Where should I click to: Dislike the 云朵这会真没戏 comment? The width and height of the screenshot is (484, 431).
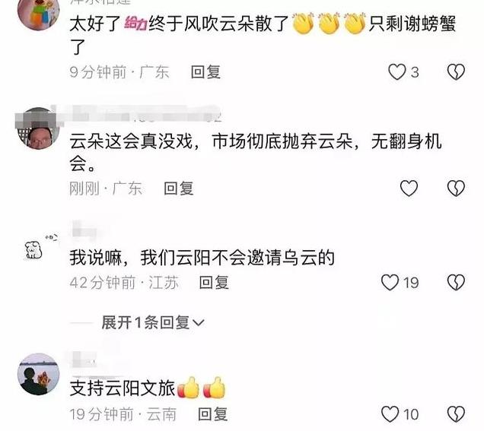point(456,188)
